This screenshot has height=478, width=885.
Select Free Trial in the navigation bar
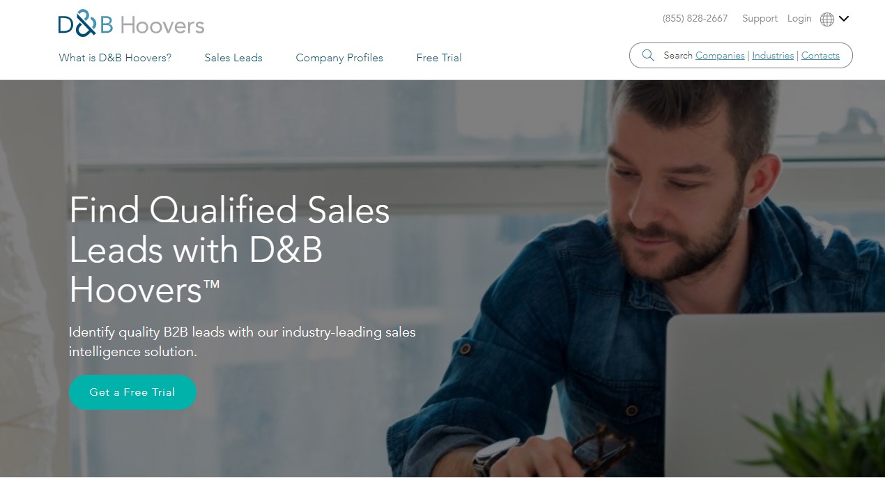(439, 58)
